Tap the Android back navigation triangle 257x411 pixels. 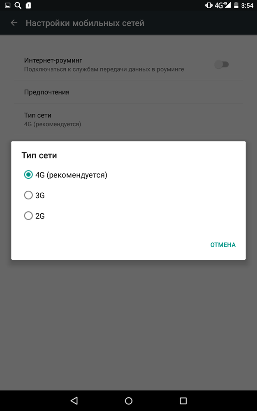click(x=74, y=400)
